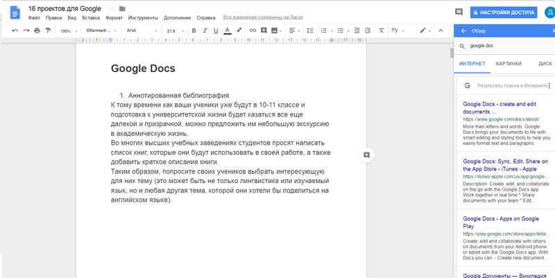Click the Explore search magnifier icon
This screenshot has height=278, width=555.
462,46
